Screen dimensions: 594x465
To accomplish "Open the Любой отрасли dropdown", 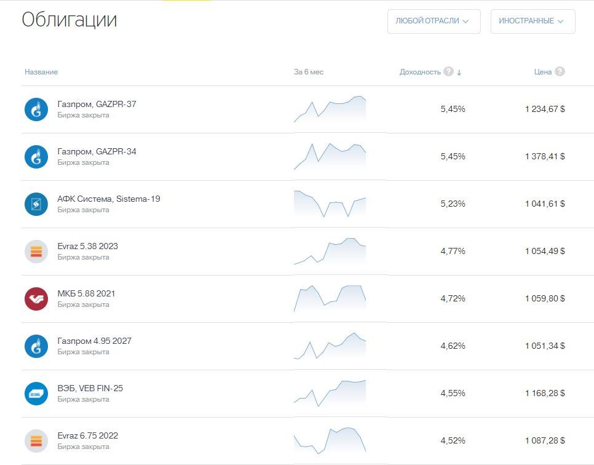I will tap(434, 22).
